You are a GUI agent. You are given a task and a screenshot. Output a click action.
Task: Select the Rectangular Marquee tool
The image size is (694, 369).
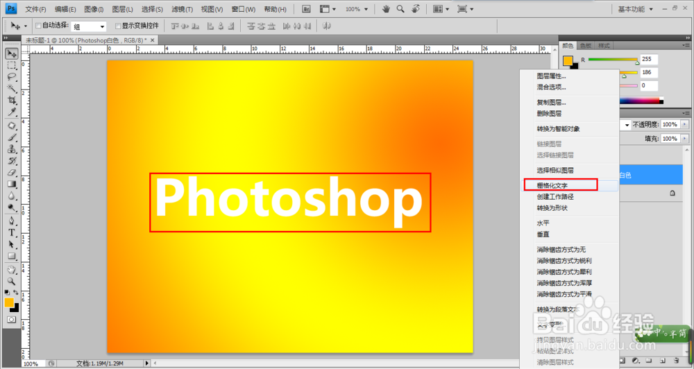coord(12,65)
